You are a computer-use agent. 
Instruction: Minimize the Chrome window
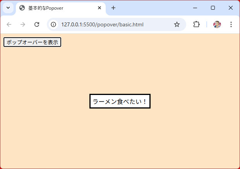click(195, 8)
